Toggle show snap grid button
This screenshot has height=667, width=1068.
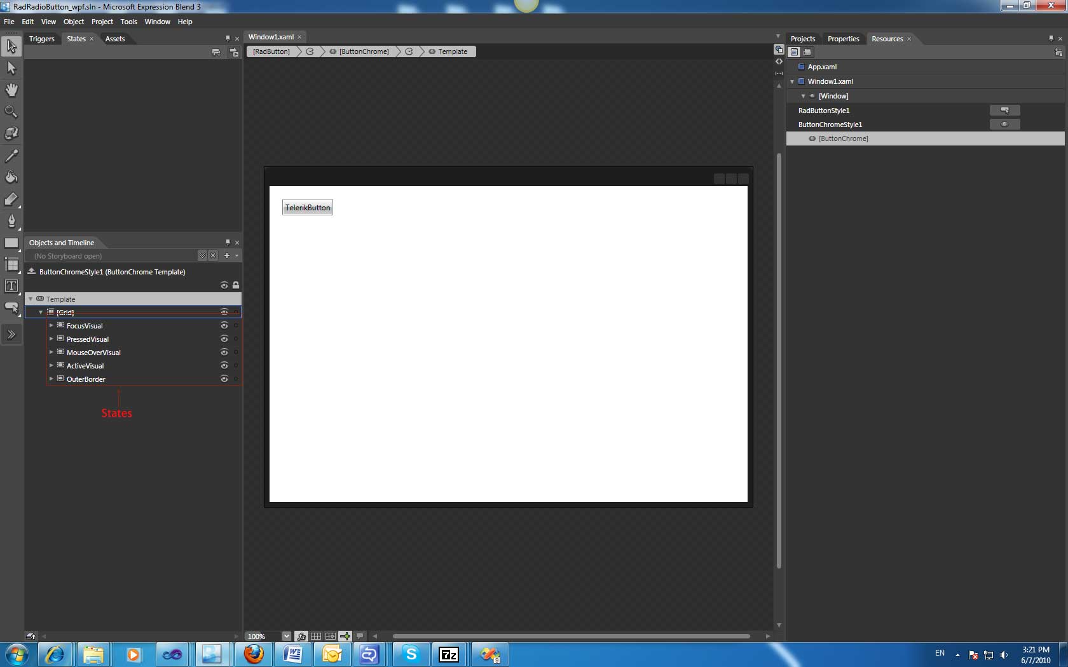[316, 636]
